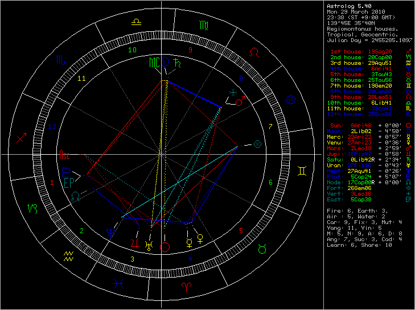Click the "Fort: 26Gem06" row
415x310 pixels.
click(369, 188)
